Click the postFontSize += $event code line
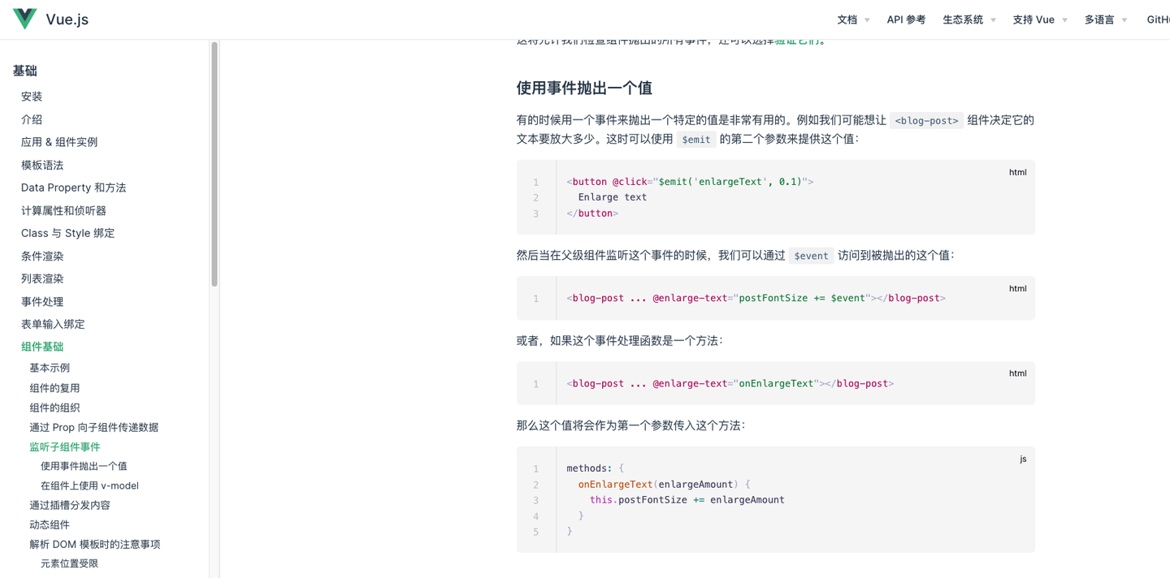The image size is (1170, 578). click(x=756, y=298)
